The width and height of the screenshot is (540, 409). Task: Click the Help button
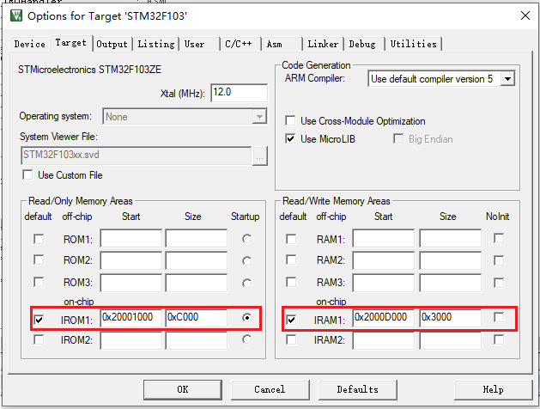493,390
